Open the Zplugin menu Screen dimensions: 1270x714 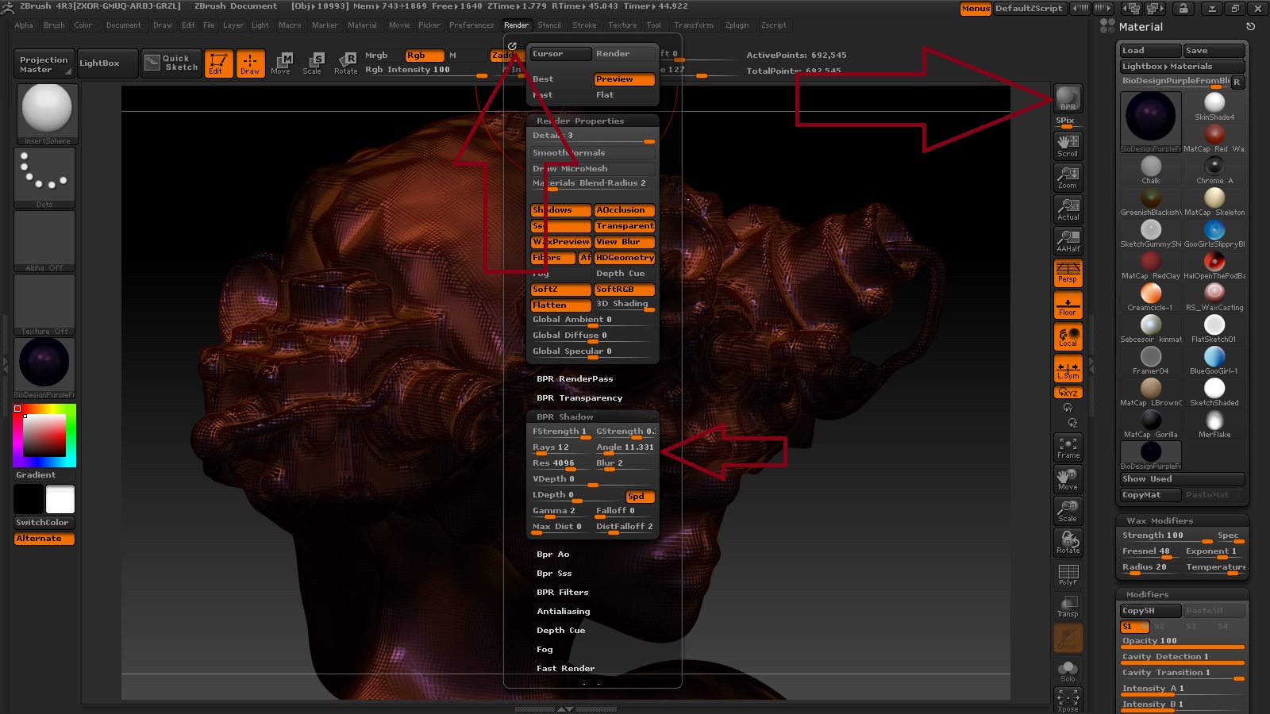737,25
